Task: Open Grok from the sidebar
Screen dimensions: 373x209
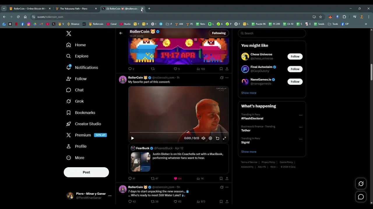Action: click(75, 101)
